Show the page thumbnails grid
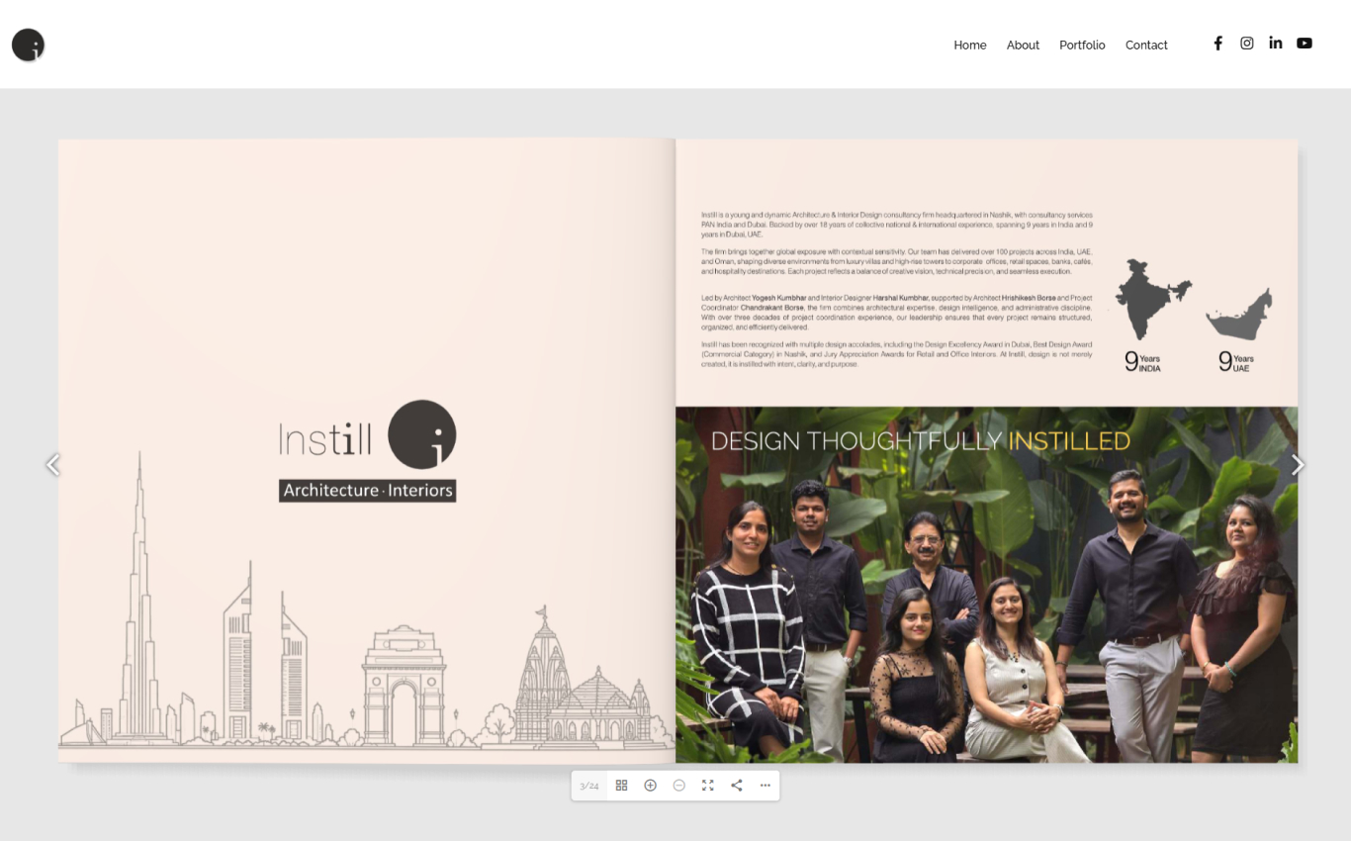 [621, 786]
